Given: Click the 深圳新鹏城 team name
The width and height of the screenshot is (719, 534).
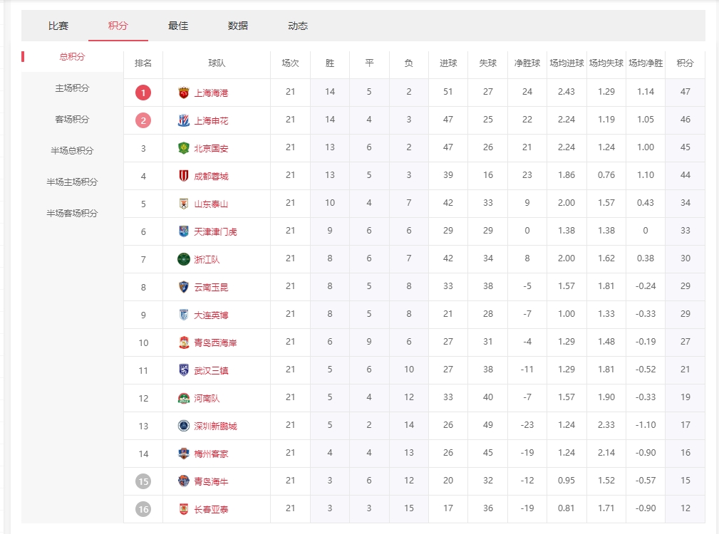Looking at the screenshot, I should (215, 426).
